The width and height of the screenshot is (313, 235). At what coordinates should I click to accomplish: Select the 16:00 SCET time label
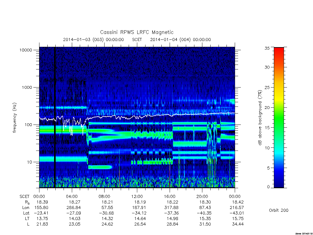[x=170, y=196]
